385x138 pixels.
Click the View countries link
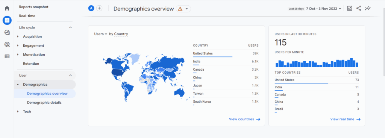[x=241, y=119]
